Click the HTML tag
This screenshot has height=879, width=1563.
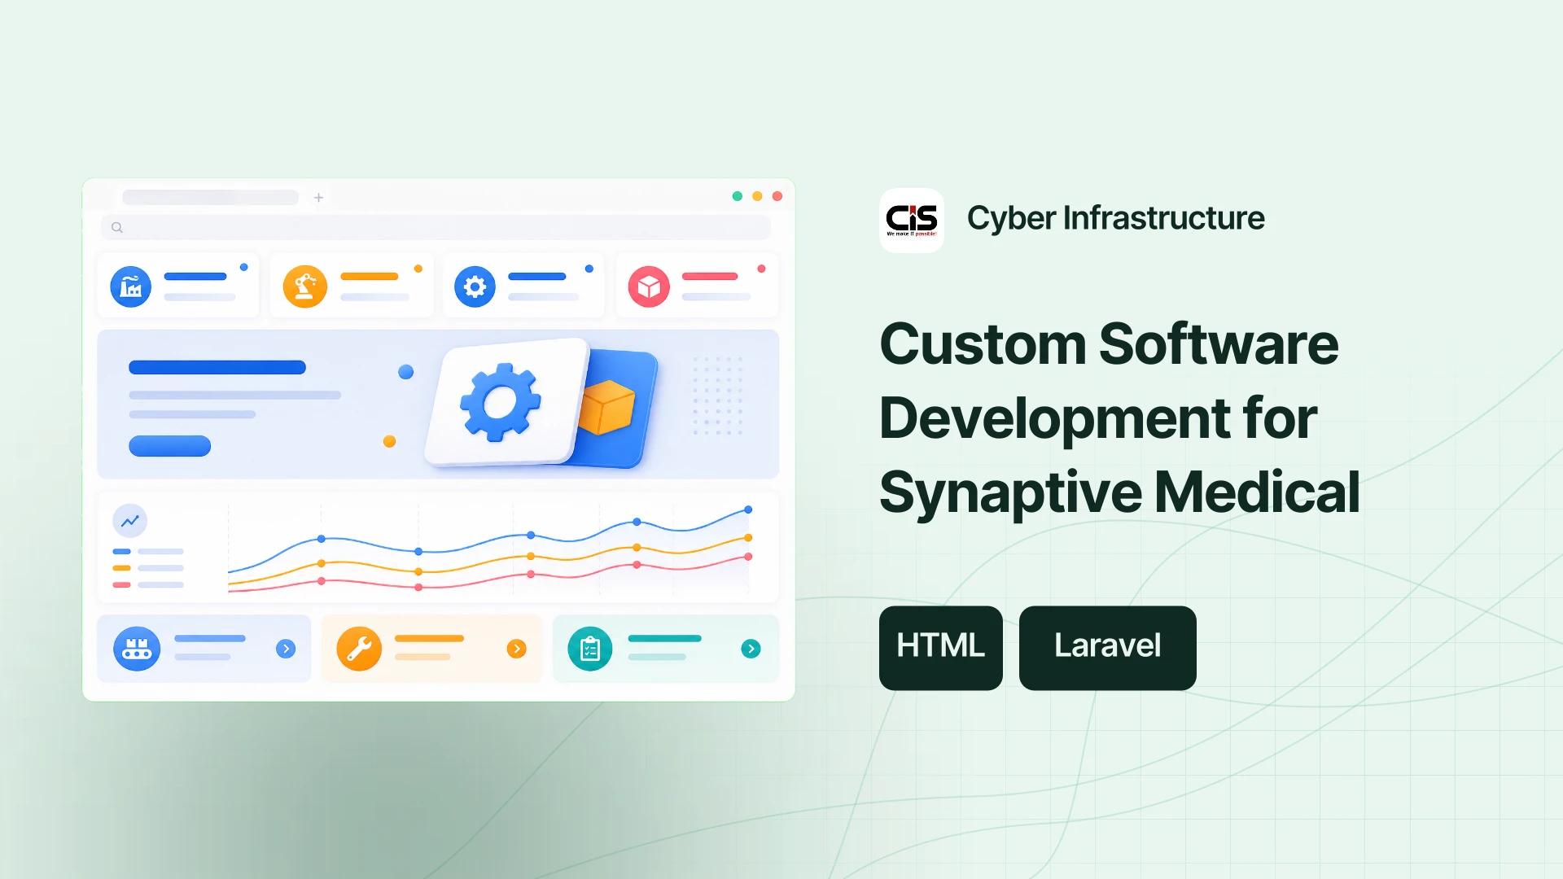(x=941, y=648)
